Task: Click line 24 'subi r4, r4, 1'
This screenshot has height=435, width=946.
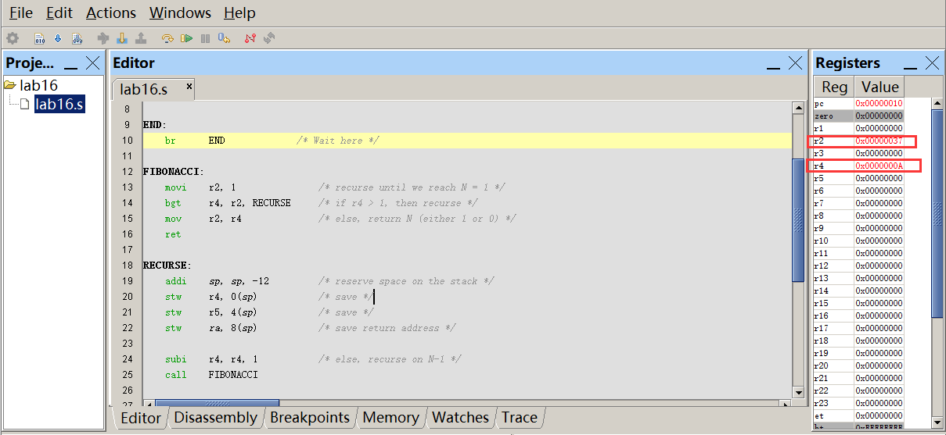Action: point(211,359)
